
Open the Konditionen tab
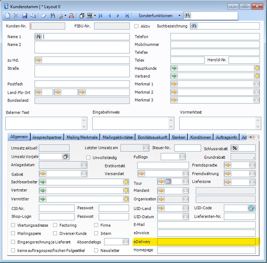[x=201, y=137]
